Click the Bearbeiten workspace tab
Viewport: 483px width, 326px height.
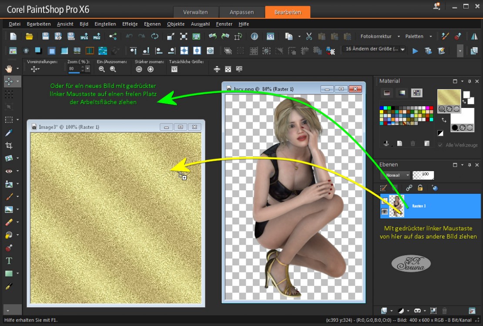pos(288,12)
